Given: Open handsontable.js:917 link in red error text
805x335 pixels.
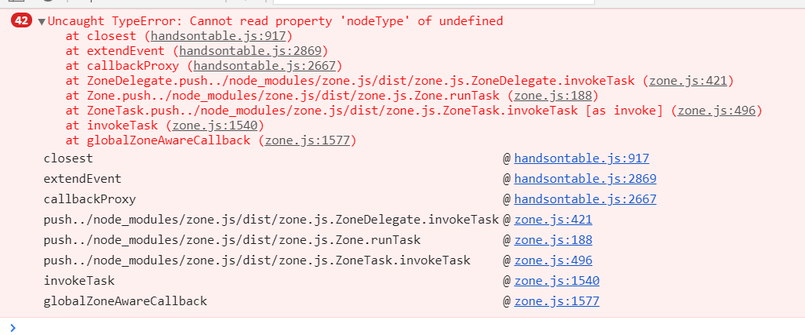Looking at the screenshot, I should coord(219,36).
